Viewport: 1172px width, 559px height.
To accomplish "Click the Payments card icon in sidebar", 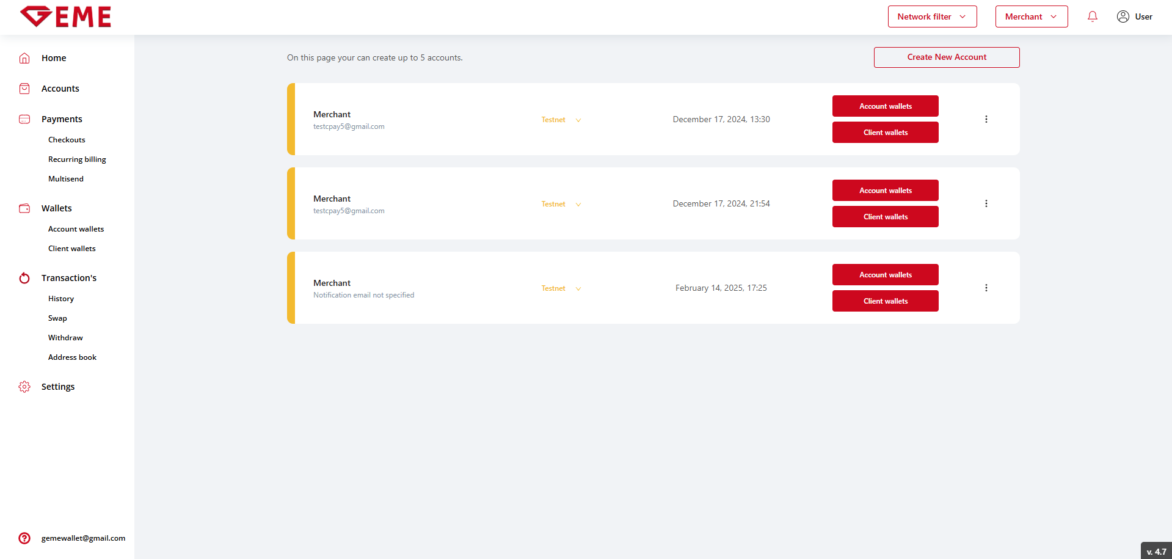I will 24,119.
